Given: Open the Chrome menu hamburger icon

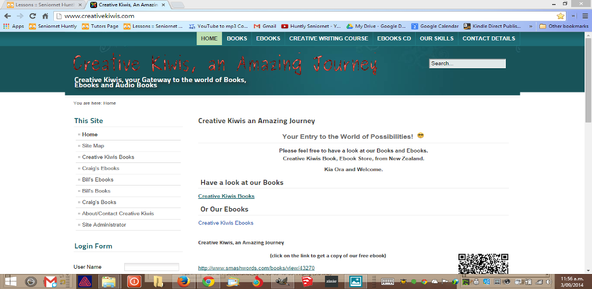Looking at the screenshot, I should pos(585,16).
